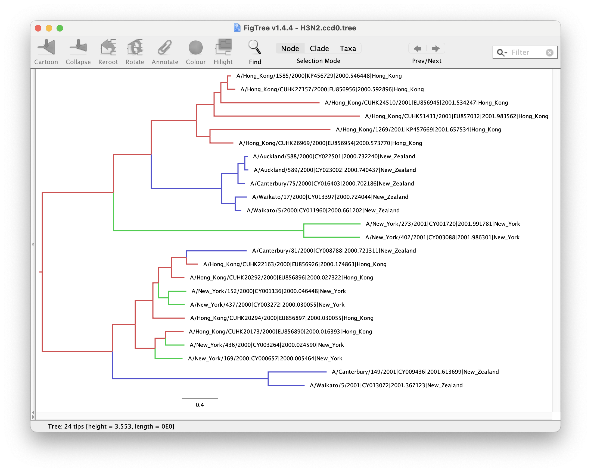Select tip A/New_York/273/2001 label
The height and width of the screenshot is (472, 591).
pyautogui.click(x=443, y=224)
